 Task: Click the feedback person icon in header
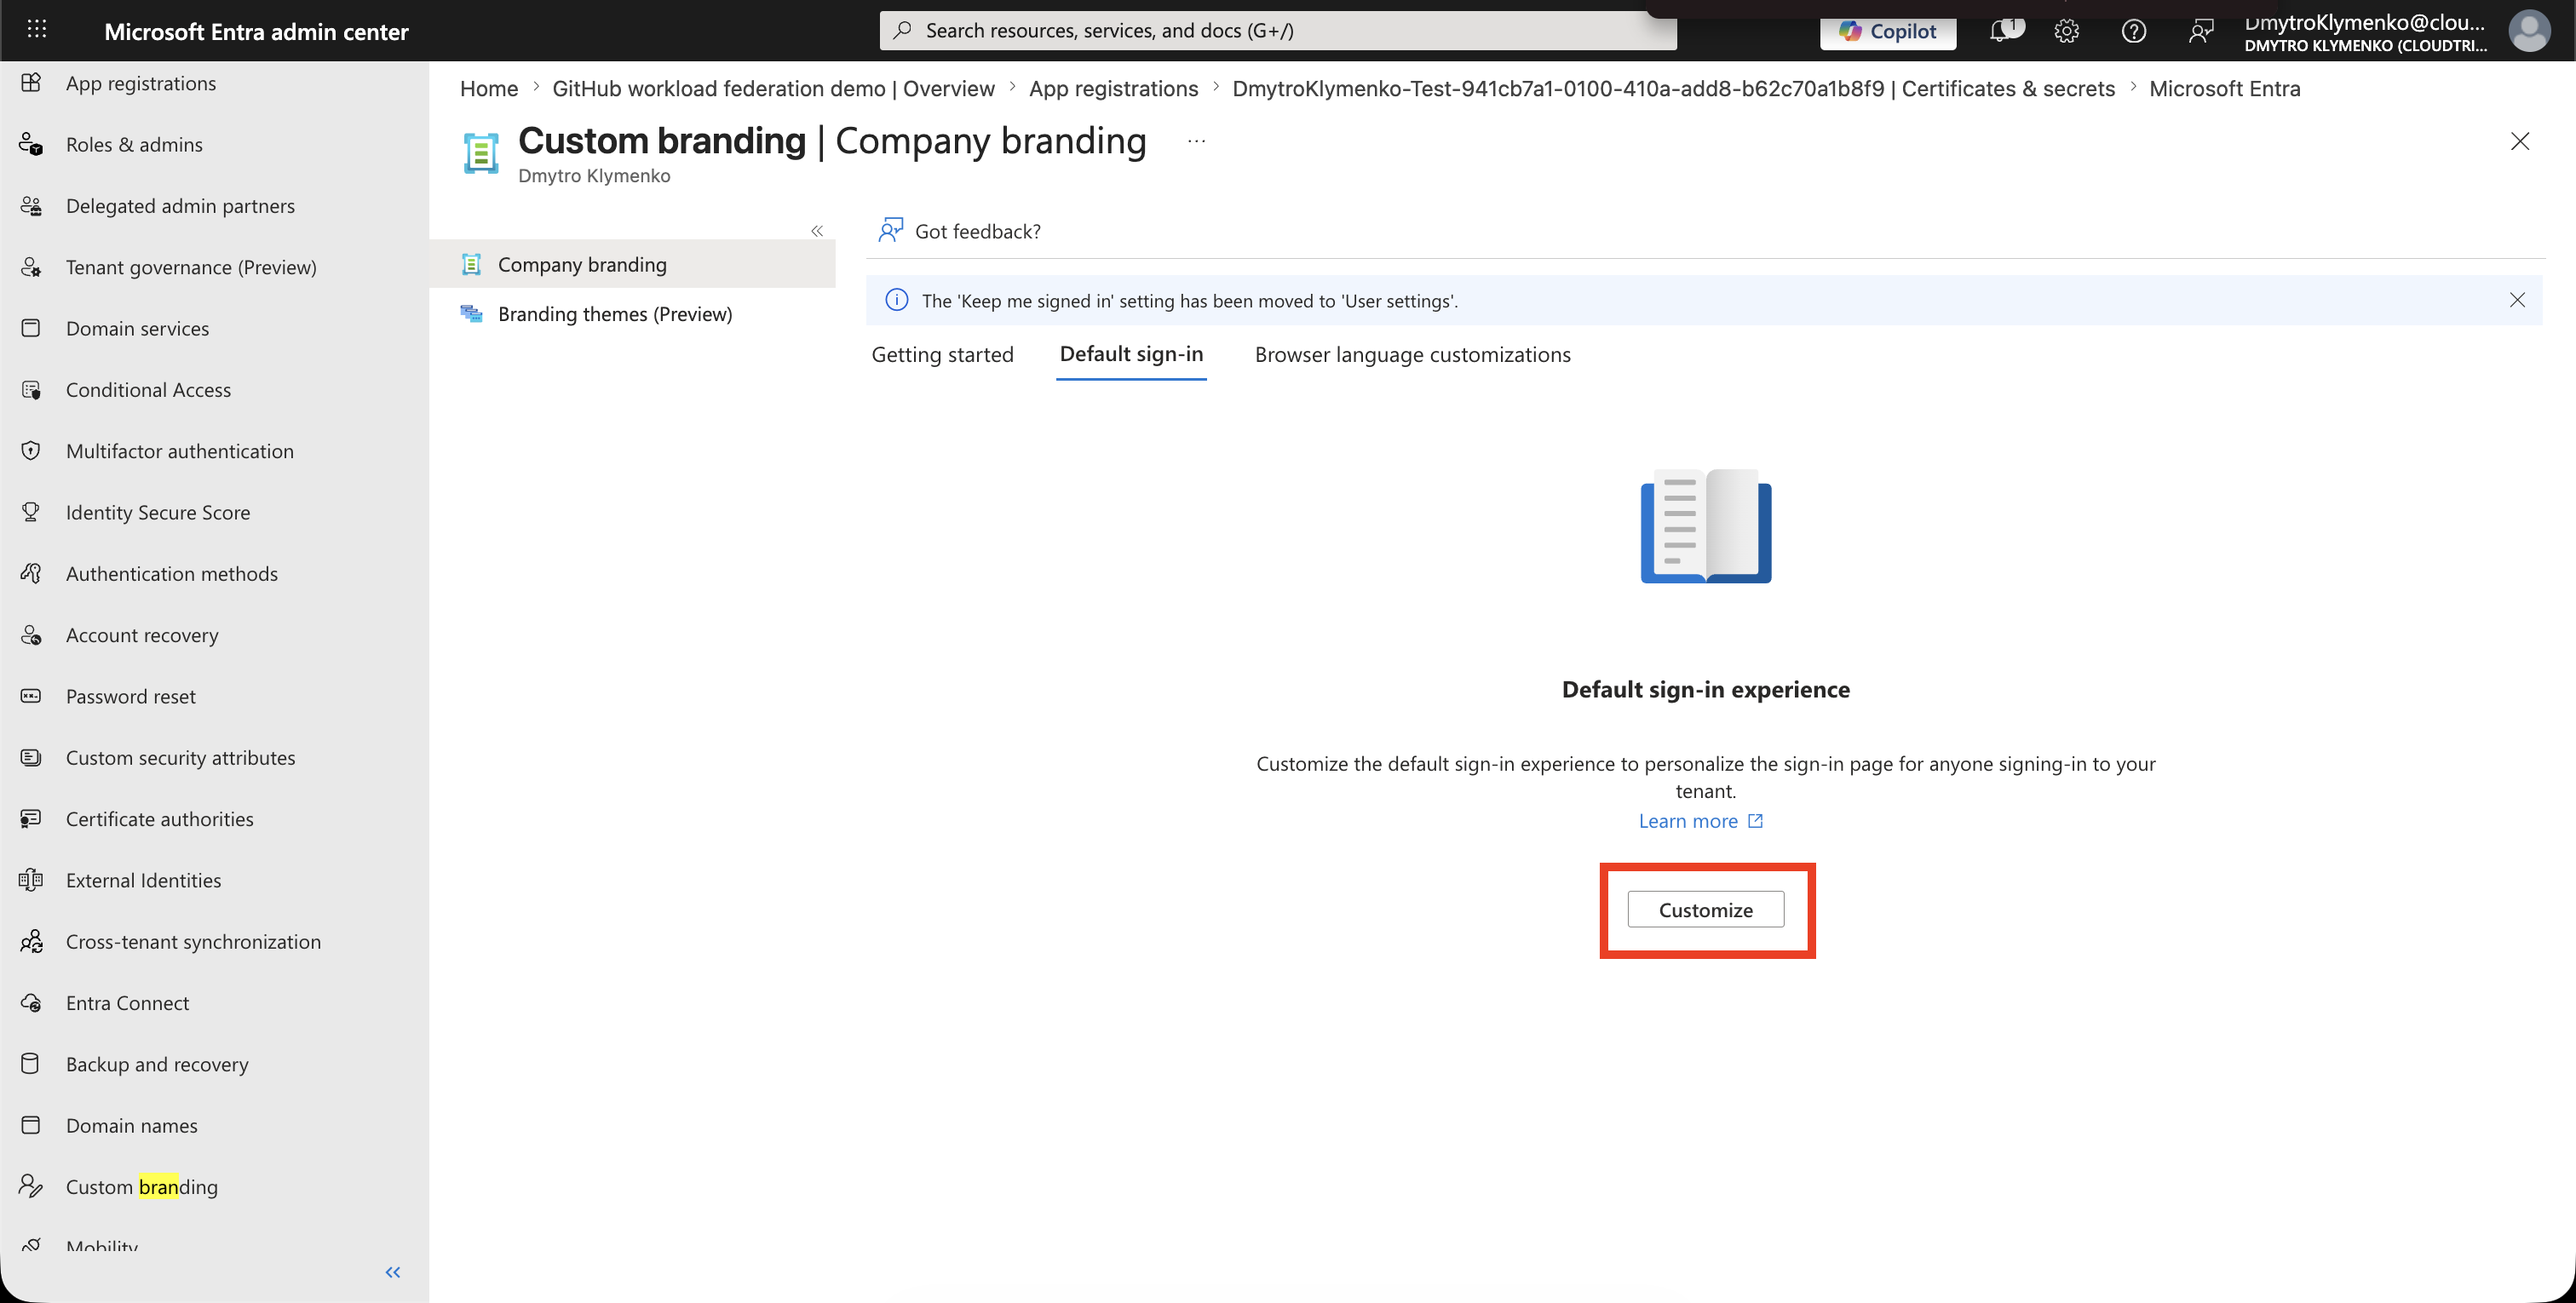tap(2200, 31)
